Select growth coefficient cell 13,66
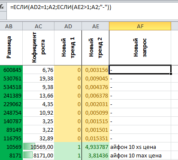178x160 pixels. click(x=38, y=95)
